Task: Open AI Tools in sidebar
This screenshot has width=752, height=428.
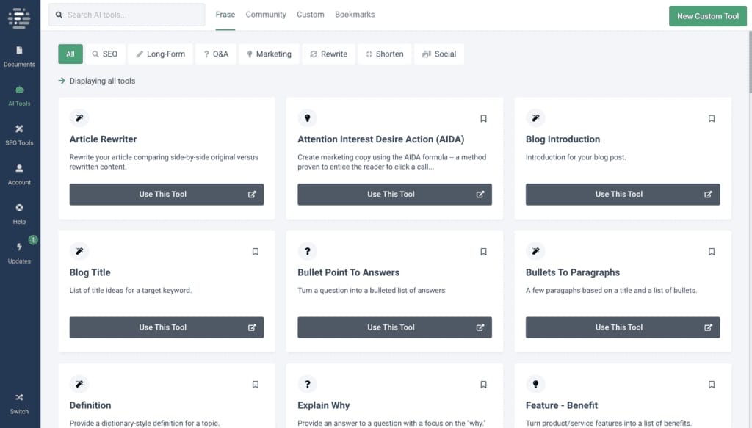Action: tap(19, 95)
